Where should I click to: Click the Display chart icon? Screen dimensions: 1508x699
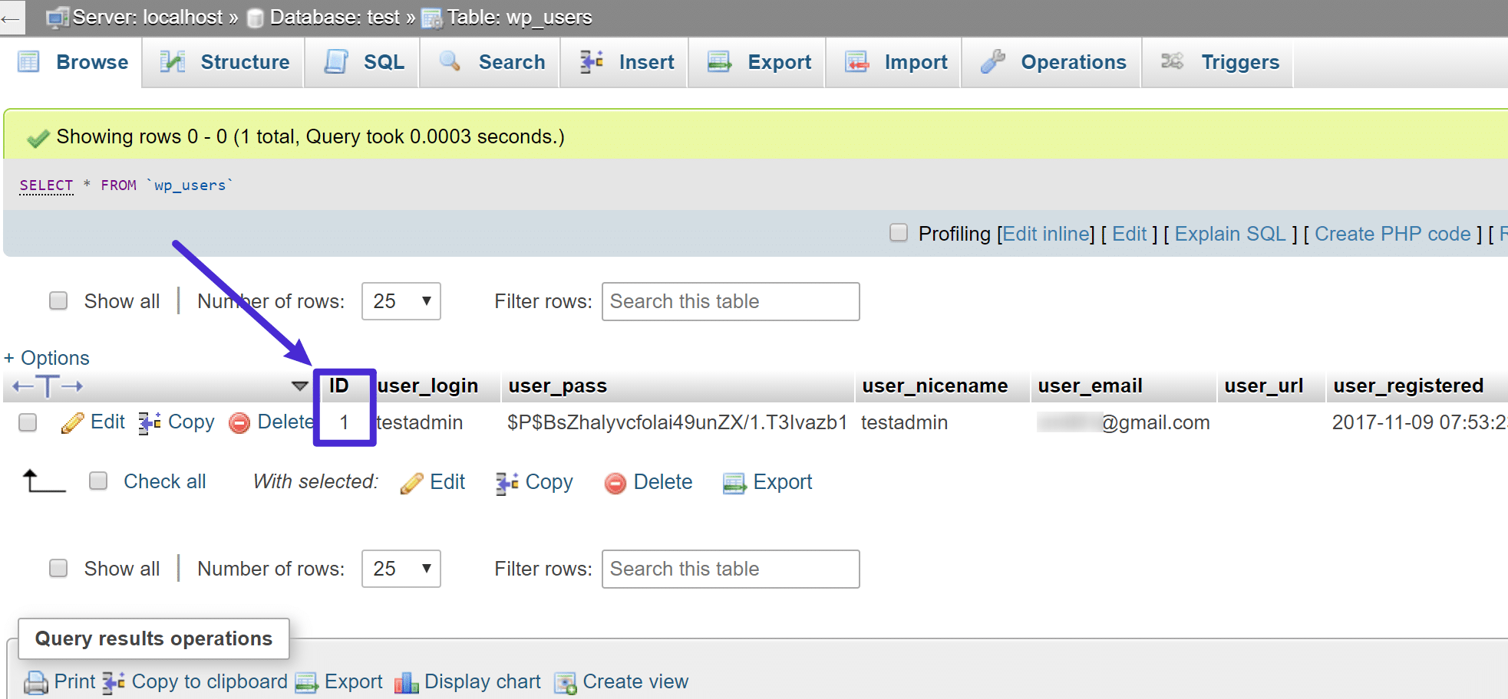click(408, 681)
